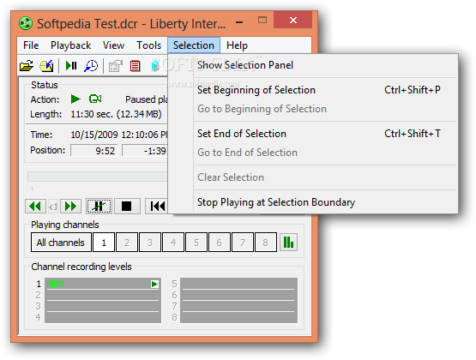This screenshot has width=476, height=360.
Task: Open the Help menu
Action: tap(237, 45)
